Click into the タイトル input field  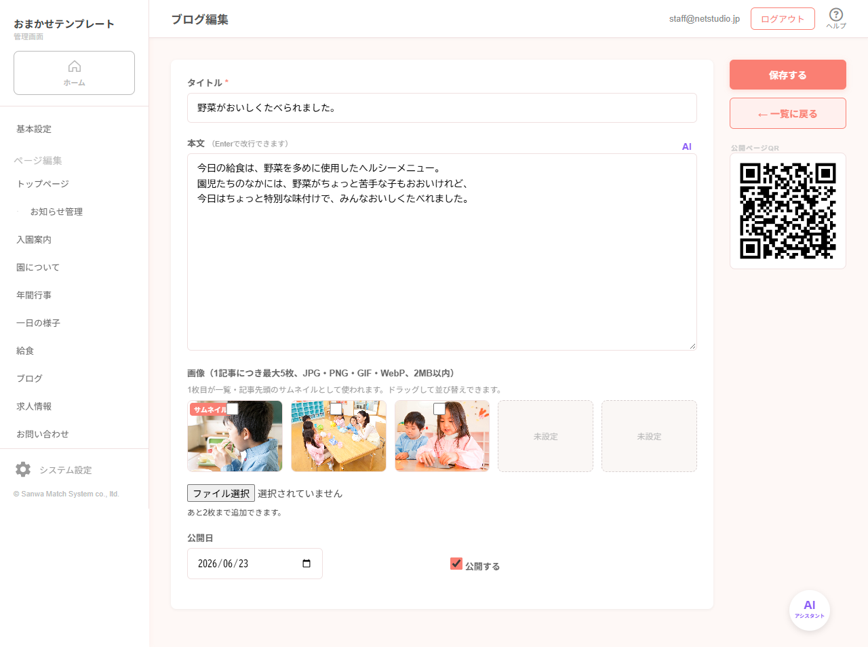click(442, 108)
